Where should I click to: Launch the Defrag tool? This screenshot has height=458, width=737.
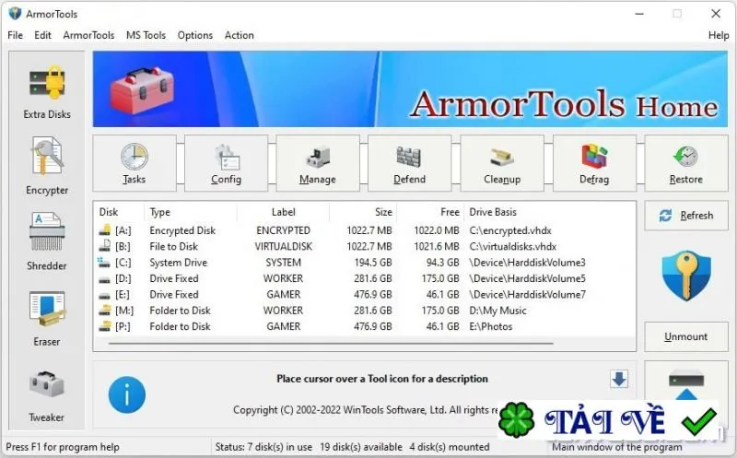pos(594,163)
